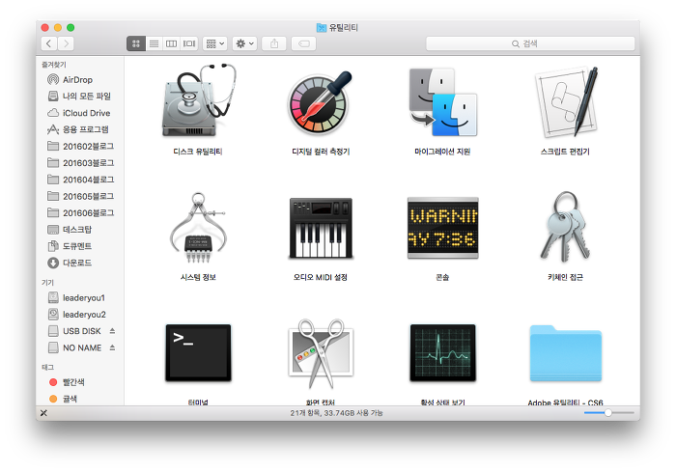
Task: Open the 화면 캡처 scissors icon
Action: pyautogui.click(x=321, y=353)
